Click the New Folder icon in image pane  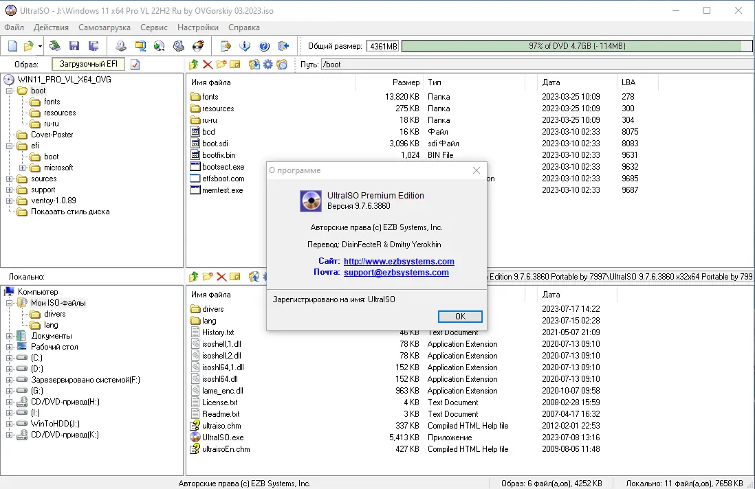click(x=221, y=65)
